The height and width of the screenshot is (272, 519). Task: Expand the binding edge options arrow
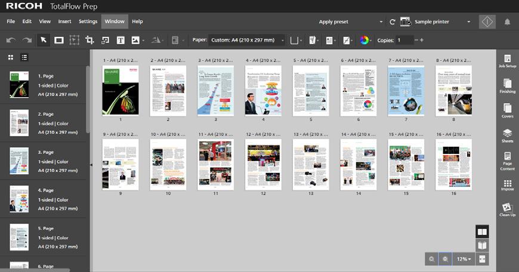point(301,41)
